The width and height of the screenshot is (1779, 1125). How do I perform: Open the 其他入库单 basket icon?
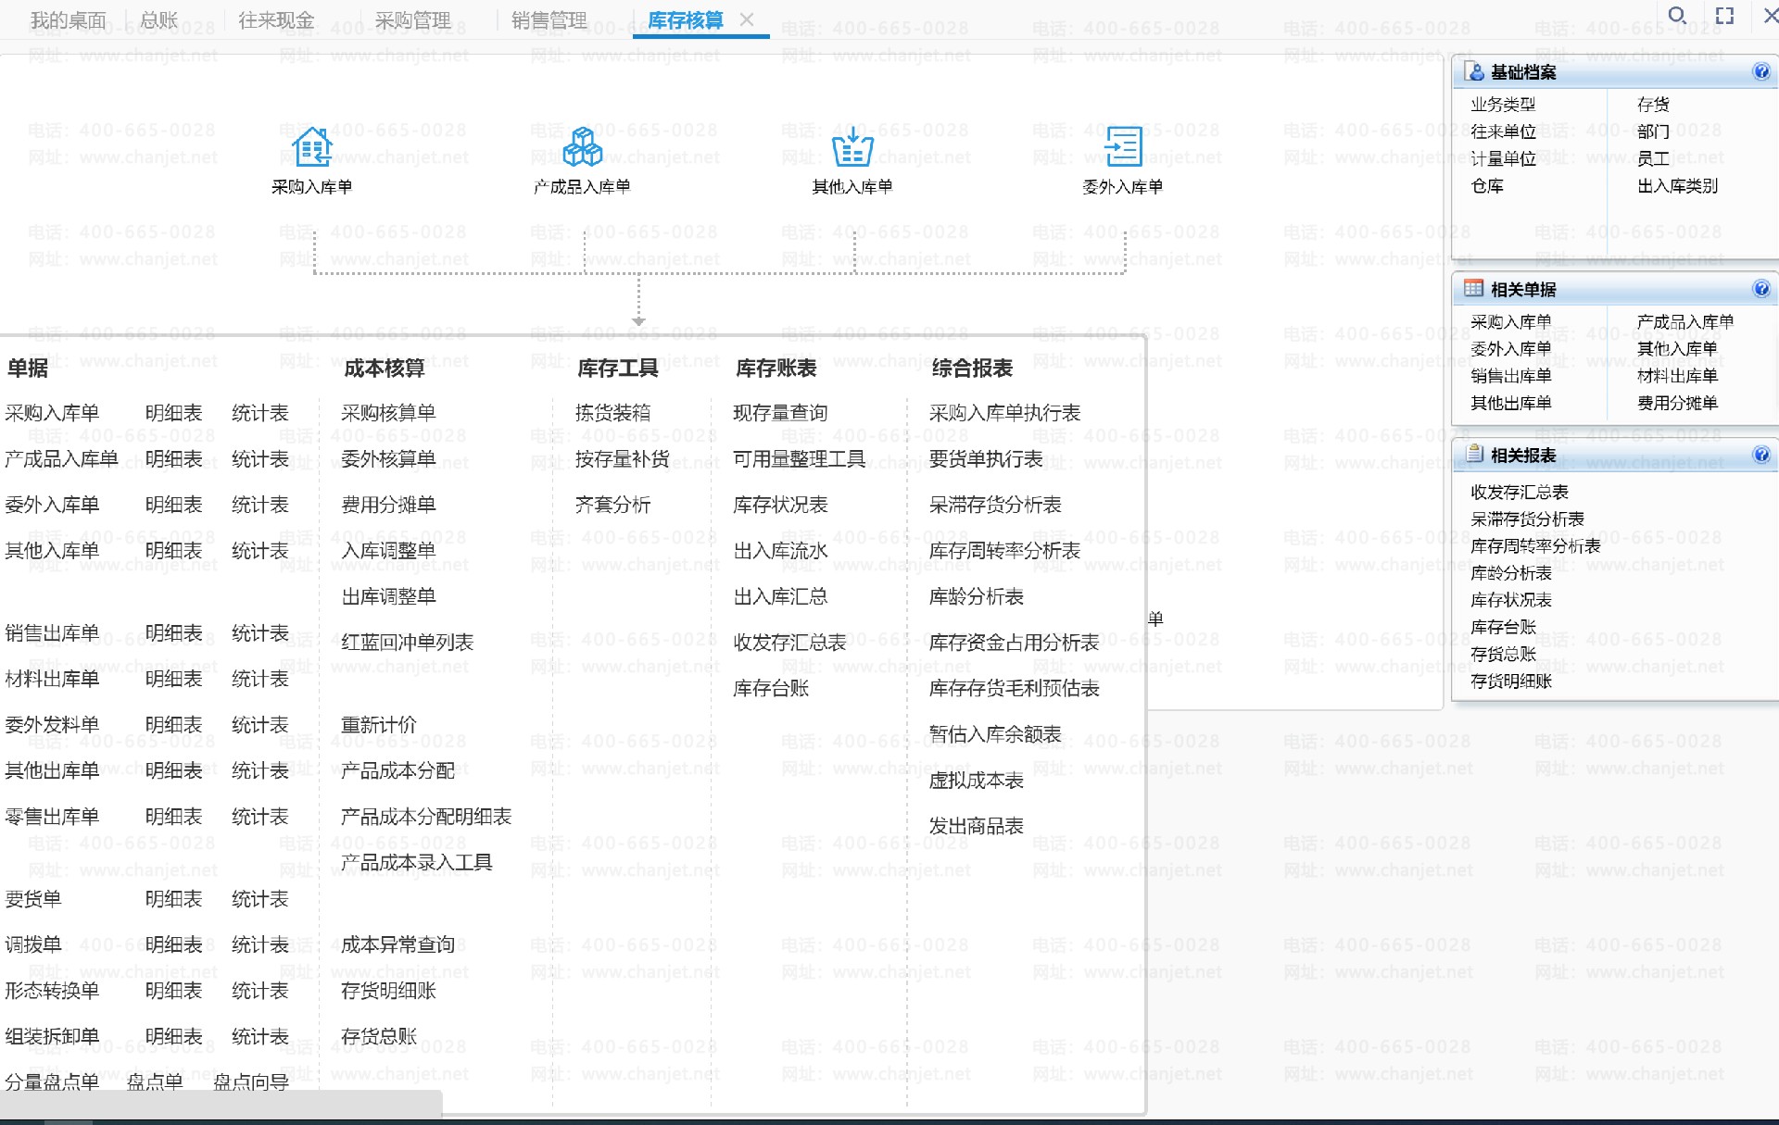[x=852, y=146]
